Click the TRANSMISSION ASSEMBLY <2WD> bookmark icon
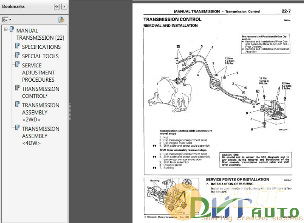304x223 pixels. click(17, 104)
